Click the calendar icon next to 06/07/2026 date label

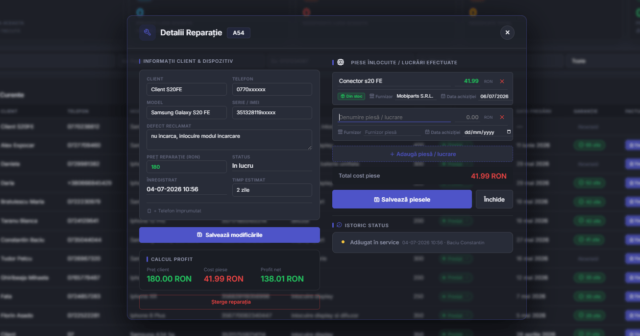pyautogui.click(x=443, y=97)
